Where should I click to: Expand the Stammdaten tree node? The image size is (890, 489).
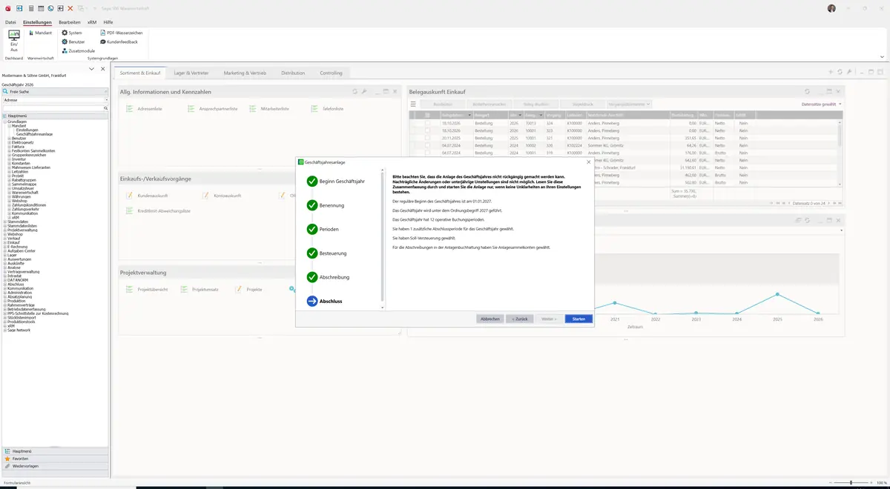(x=5, y=222)
